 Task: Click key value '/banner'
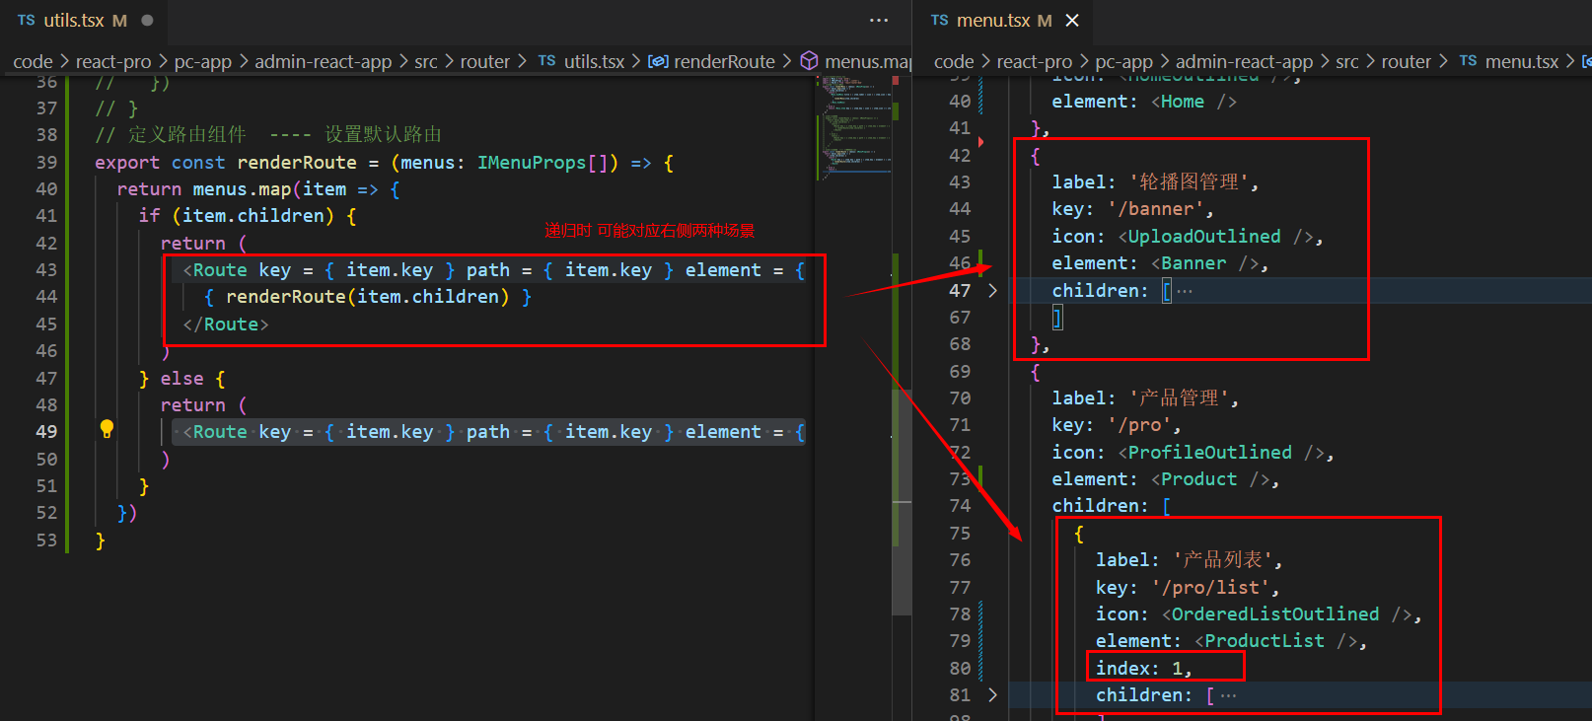tap(1156, 208)
